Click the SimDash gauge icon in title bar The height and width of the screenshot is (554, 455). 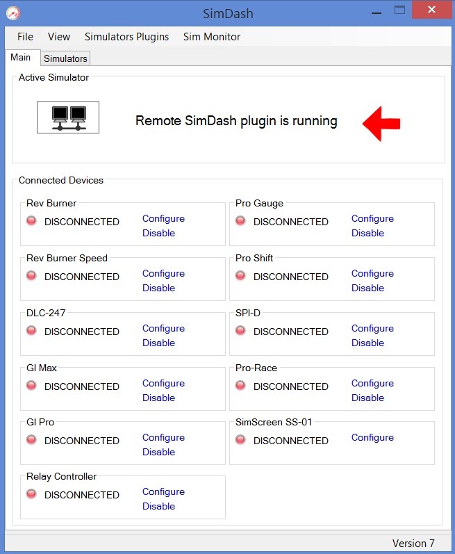13,13
